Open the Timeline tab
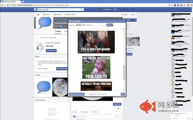The height and width of the screenshot is (120, 193). (x=58, y=31)
